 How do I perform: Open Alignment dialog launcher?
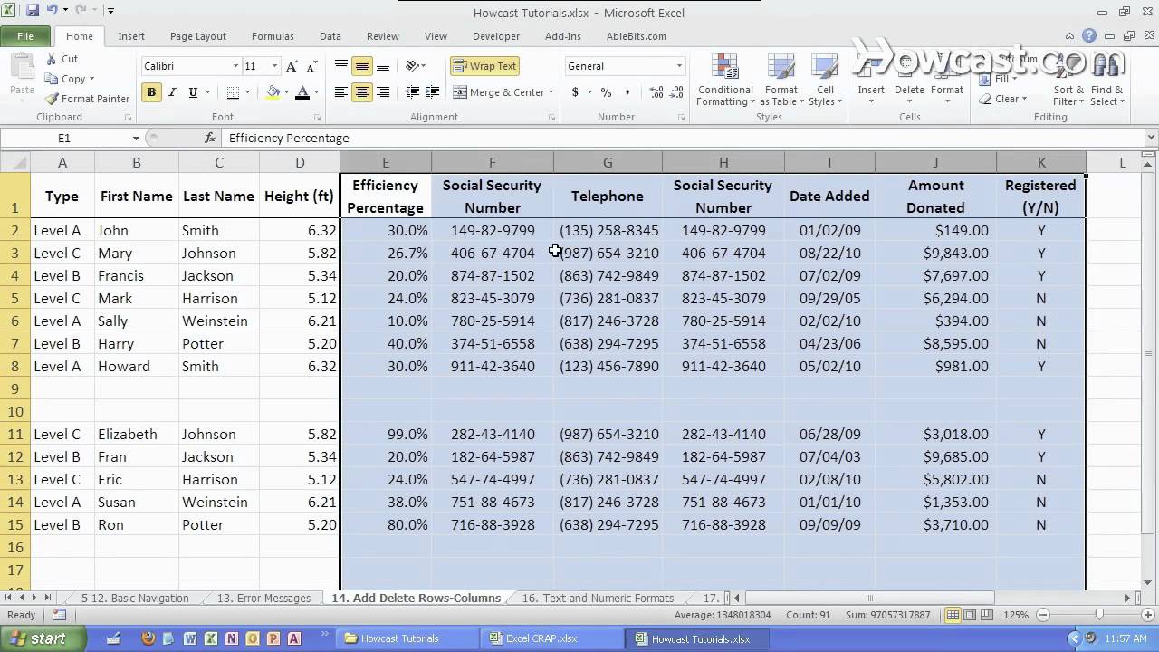pyautogui.click(x=551, y=118)
